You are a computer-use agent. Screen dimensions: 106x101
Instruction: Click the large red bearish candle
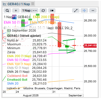[60, 35]
